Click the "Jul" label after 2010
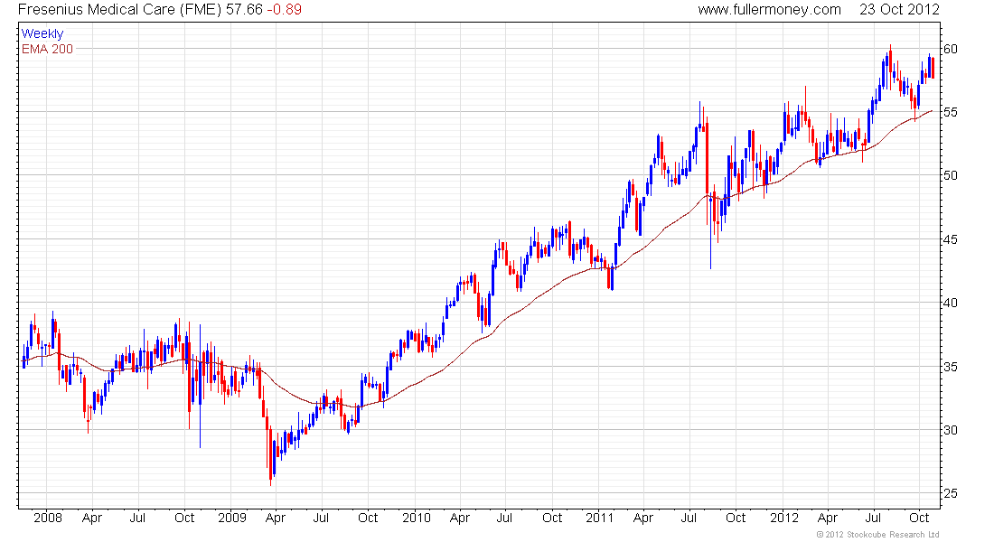Viewport: 994px width, 542px height. pyautogui.click(x=504, y=518)
